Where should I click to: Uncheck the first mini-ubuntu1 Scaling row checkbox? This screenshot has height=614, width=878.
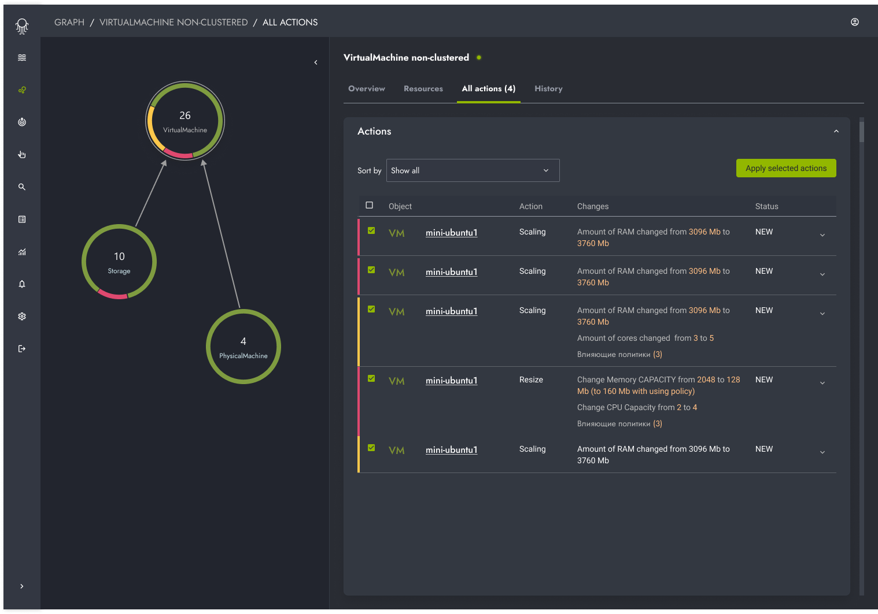[x=371, y=230]
